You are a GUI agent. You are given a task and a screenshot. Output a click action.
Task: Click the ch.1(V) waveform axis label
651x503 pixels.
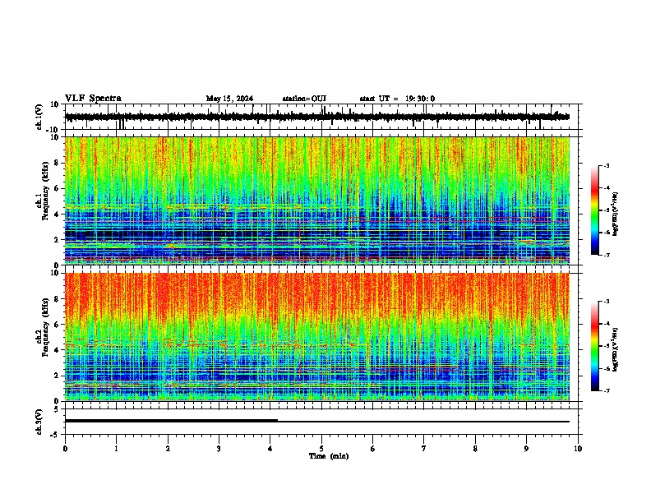coord(39,117)
